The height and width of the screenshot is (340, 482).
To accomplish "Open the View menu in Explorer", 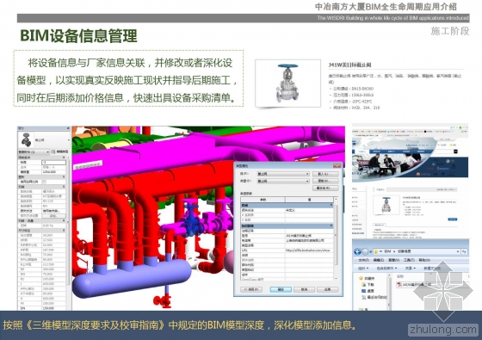I will [394, 260].
